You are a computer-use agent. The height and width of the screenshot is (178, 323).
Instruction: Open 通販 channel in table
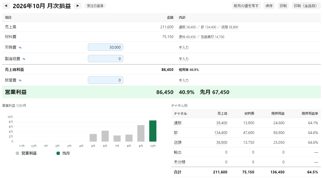point(178,123)
